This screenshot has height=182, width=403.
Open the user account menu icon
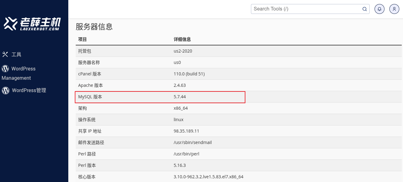pos(394,9)
